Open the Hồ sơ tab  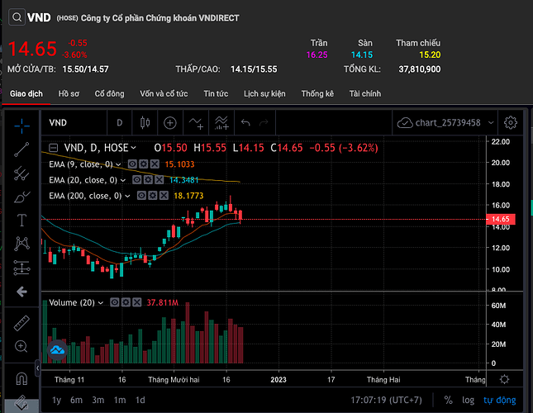(69, 93)
